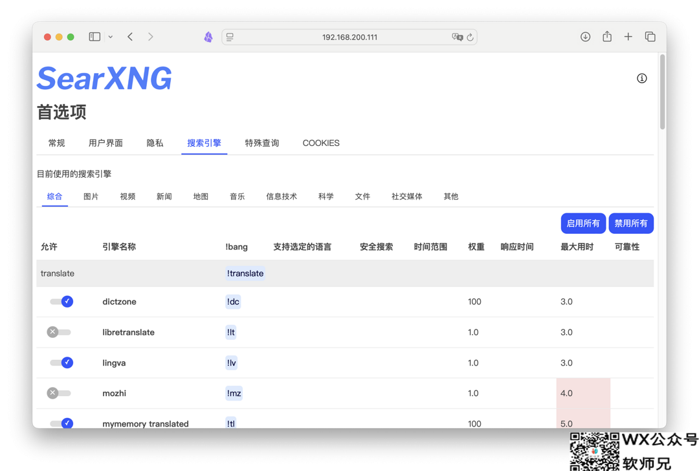Enable the mozhi engine toggle
The width and height of the screenshot is (699, 471).
(59, 393)
